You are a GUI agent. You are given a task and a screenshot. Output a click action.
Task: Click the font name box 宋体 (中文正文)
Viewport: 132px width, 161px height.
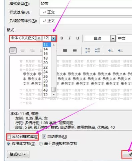(x=23, y=38)
